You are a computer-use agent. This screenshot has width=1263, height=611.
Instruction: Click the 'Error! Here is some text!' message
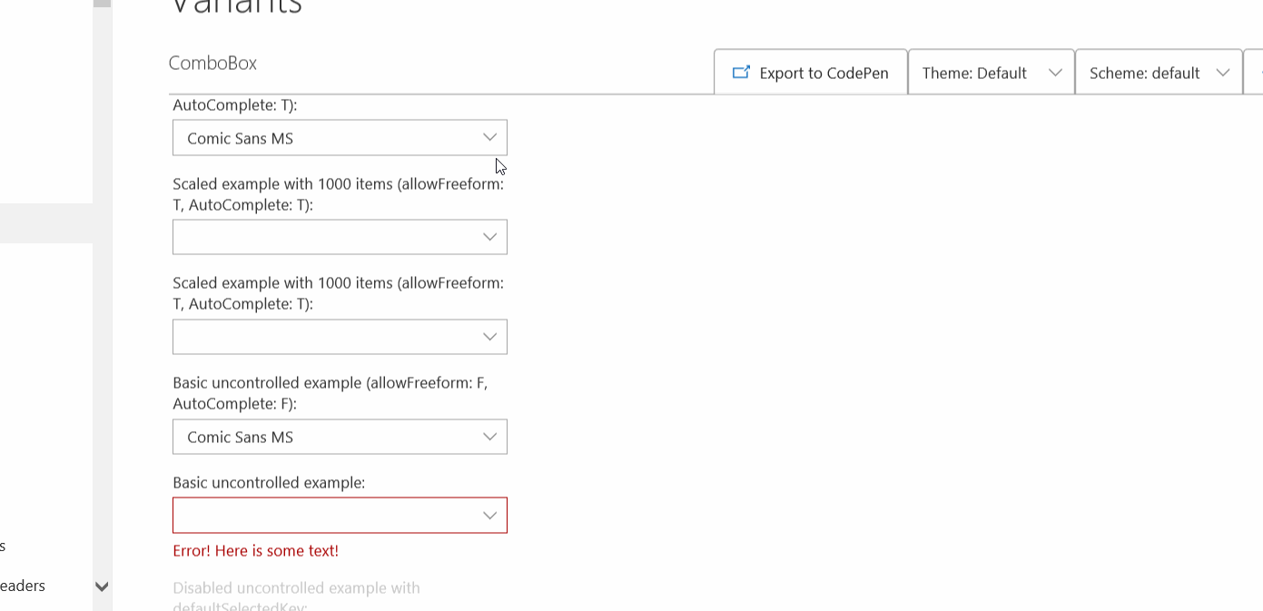(x=255, y=550)
